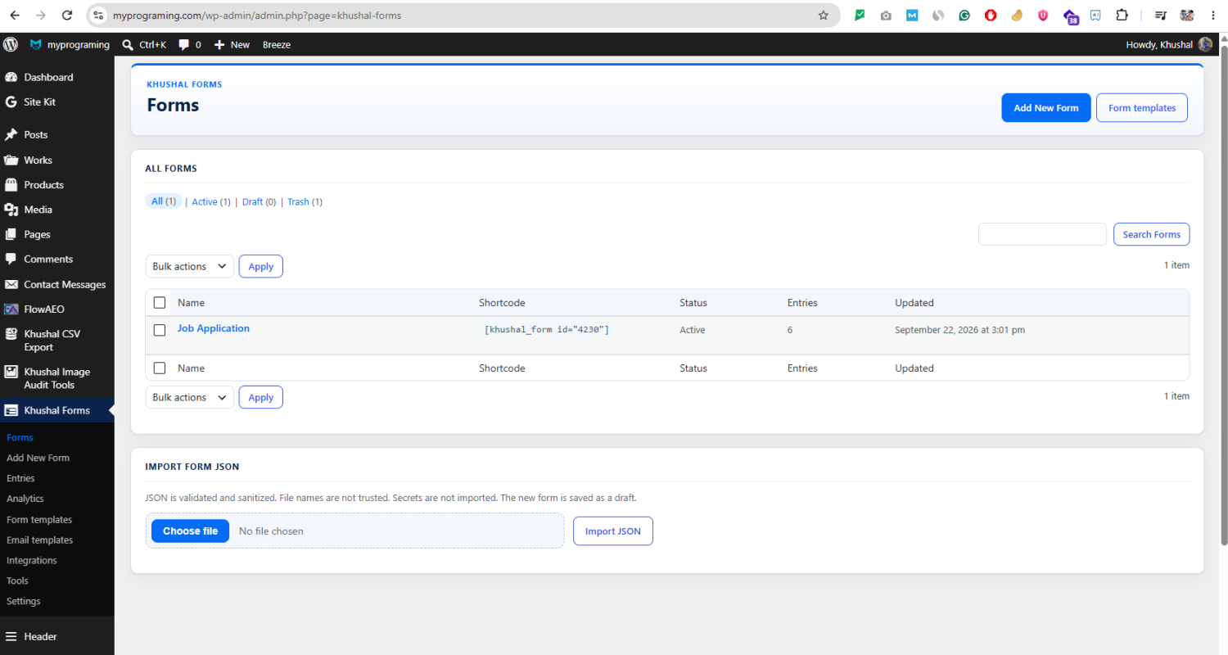1228x655 pixels.
Task: Click the browser forward arrow
Action: click(41, 15)
